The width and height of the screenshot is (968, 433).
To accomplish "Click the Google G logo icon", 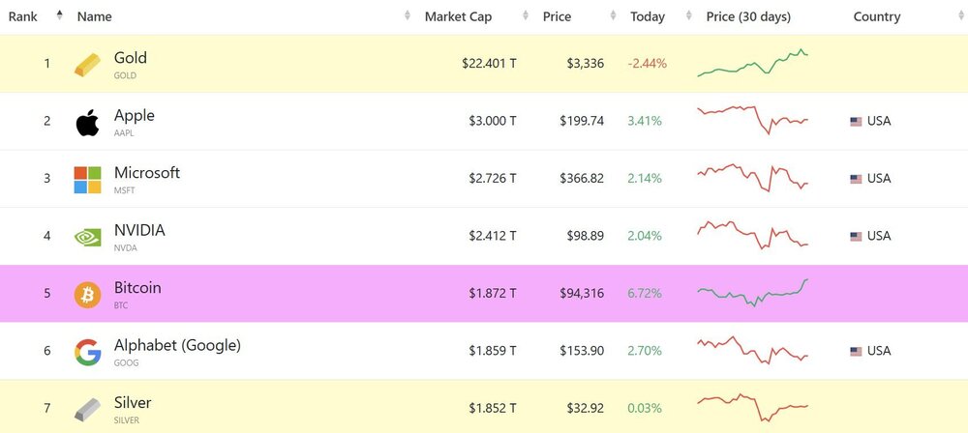I will tap(87, 352).
